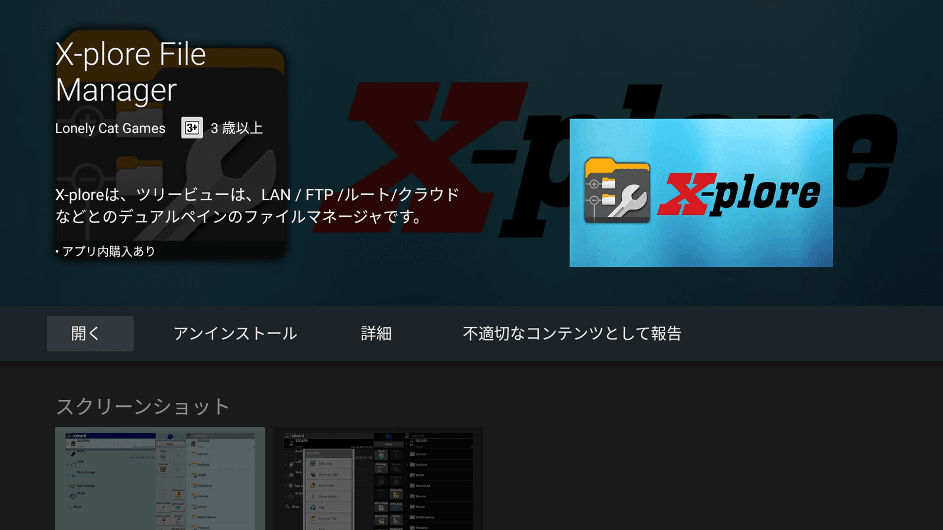
Task: Click the Lonely Cat Games developer name
Action: click(x=110, y=128)
